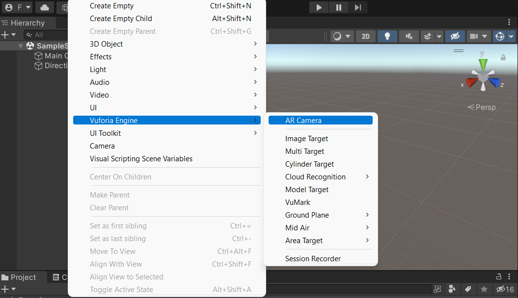Click the Hierarchy search field
Image resolution: width=518 pixels, height=298 pixels.
pos(46,35)
